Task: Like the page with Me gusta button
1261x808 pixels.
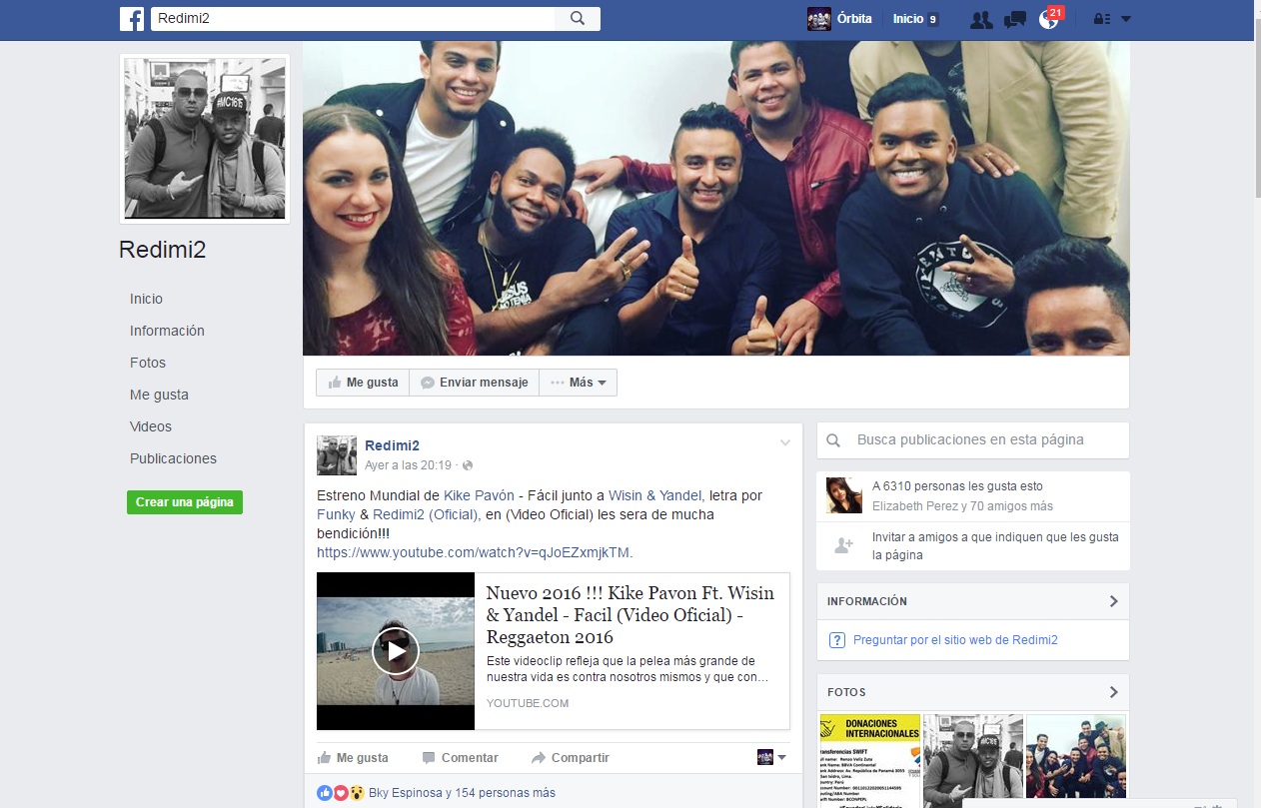Action: [363, 383]
